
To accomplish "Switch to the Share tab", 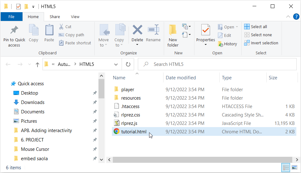I will [55, 17].
